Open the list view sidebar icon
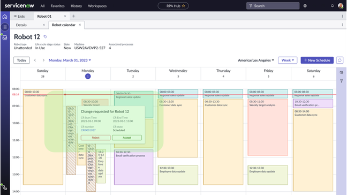 click(x=5, y=27)
